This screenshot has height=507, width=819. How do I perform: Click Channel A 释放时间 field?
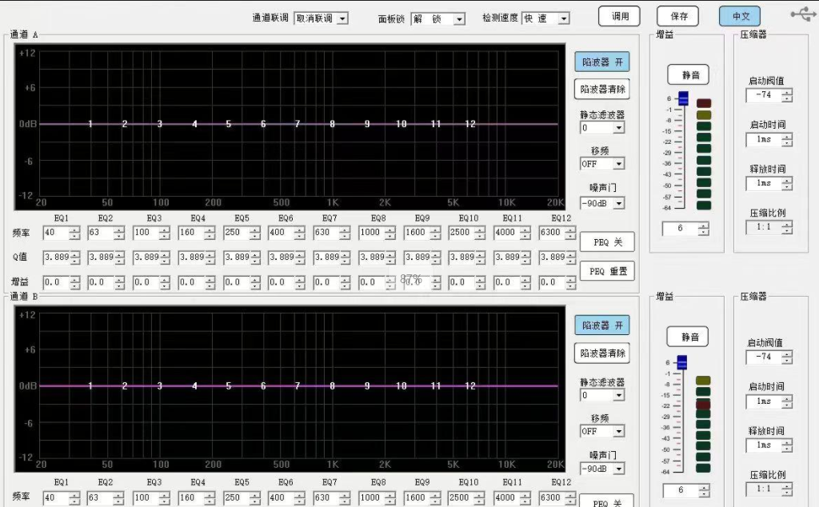click(x=764, y=183)
